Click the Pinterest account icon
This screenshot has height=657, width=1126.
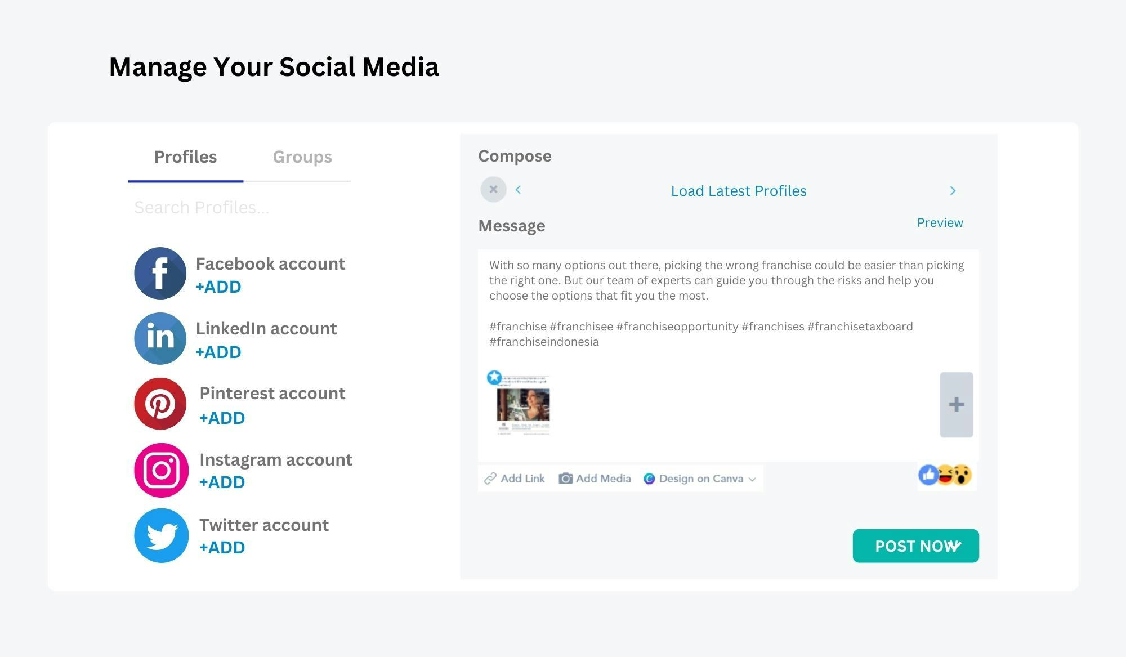tap(160, 404)
